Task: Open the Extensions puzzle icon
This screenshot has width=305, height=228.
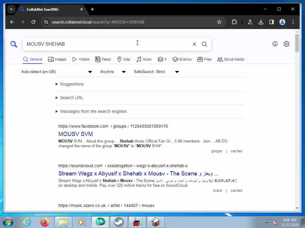Action: (x=234, y=22)
